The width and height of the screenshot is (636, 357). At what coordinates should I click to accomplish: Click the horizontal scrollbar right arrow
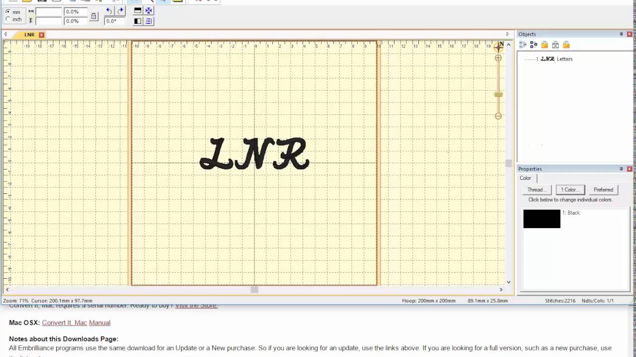pyautogui.click(x=501, y=290)
